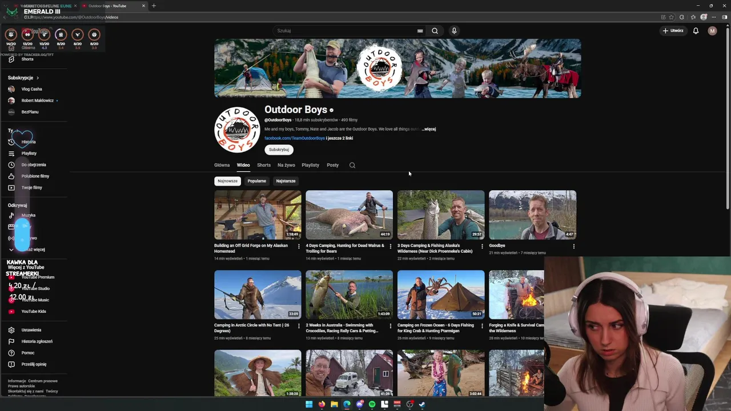Switch to the channel Shorts tab
The width and height of the screenshot is (731, 411).
pos(264,165)
